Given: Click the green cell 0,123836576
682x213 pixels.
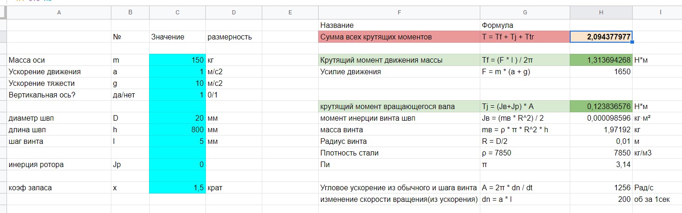Looking at the screenshot, I should (x=601, y=106).
